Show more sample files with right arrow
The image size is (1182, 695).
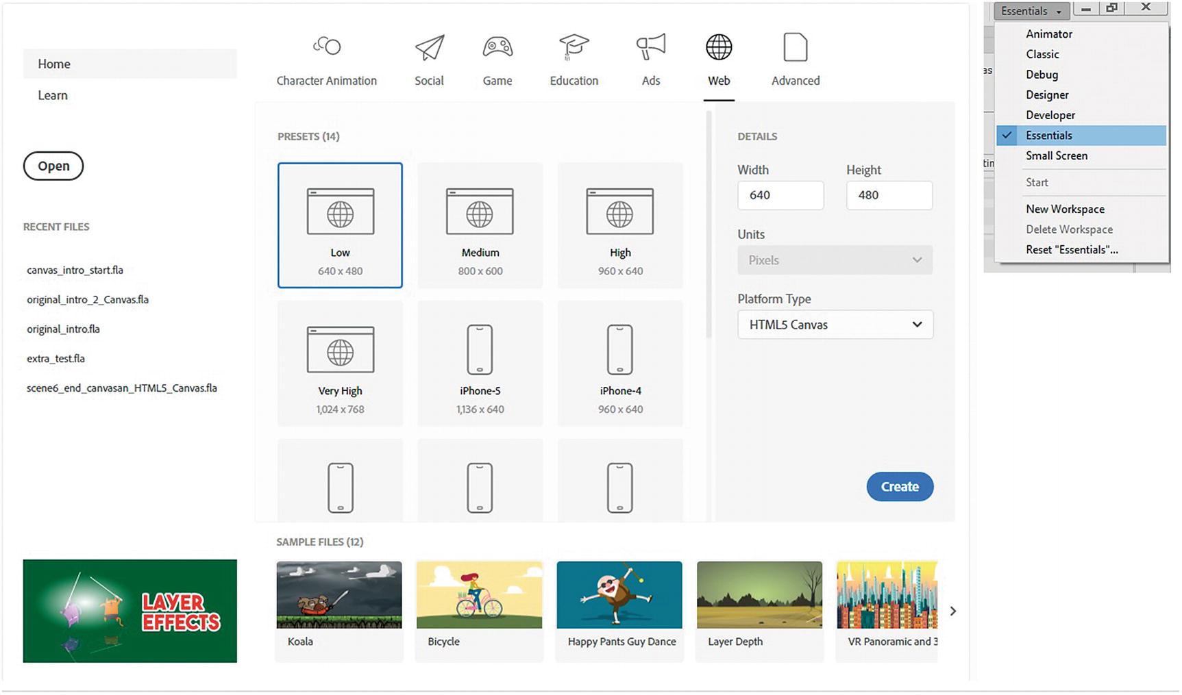point(952,611)
